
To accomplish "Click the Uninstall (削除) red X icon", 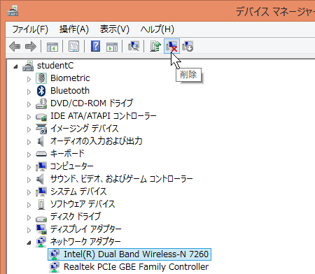I will [x=171, y=46].
